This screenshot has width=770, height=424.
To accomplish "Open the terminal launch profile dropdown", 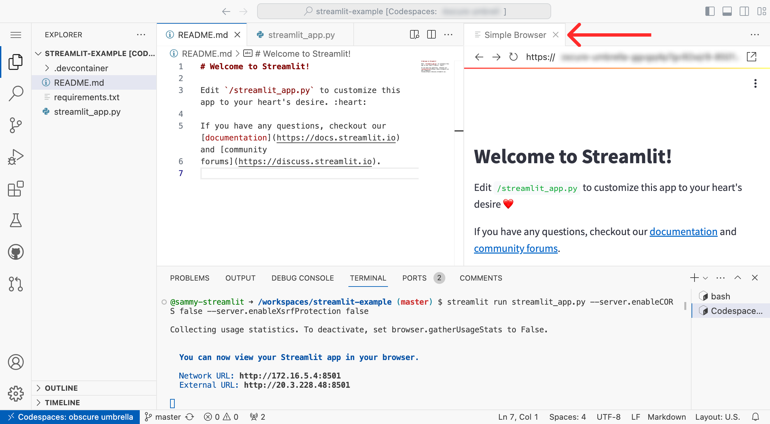I will click(x=705, y=278).
